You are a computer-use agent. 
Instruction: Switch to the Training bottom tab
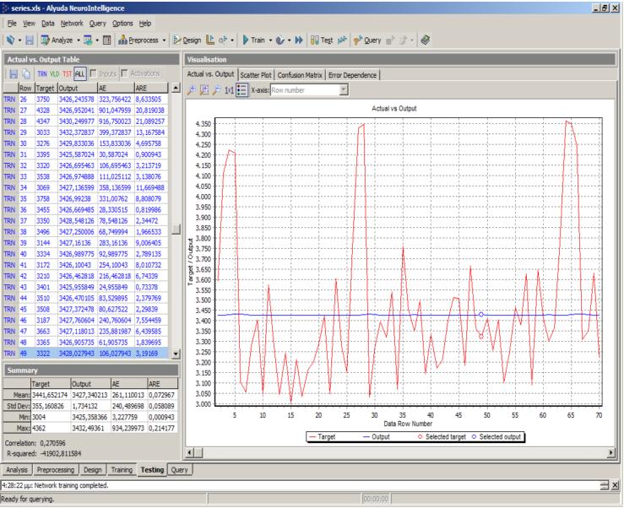click(122, 470)
